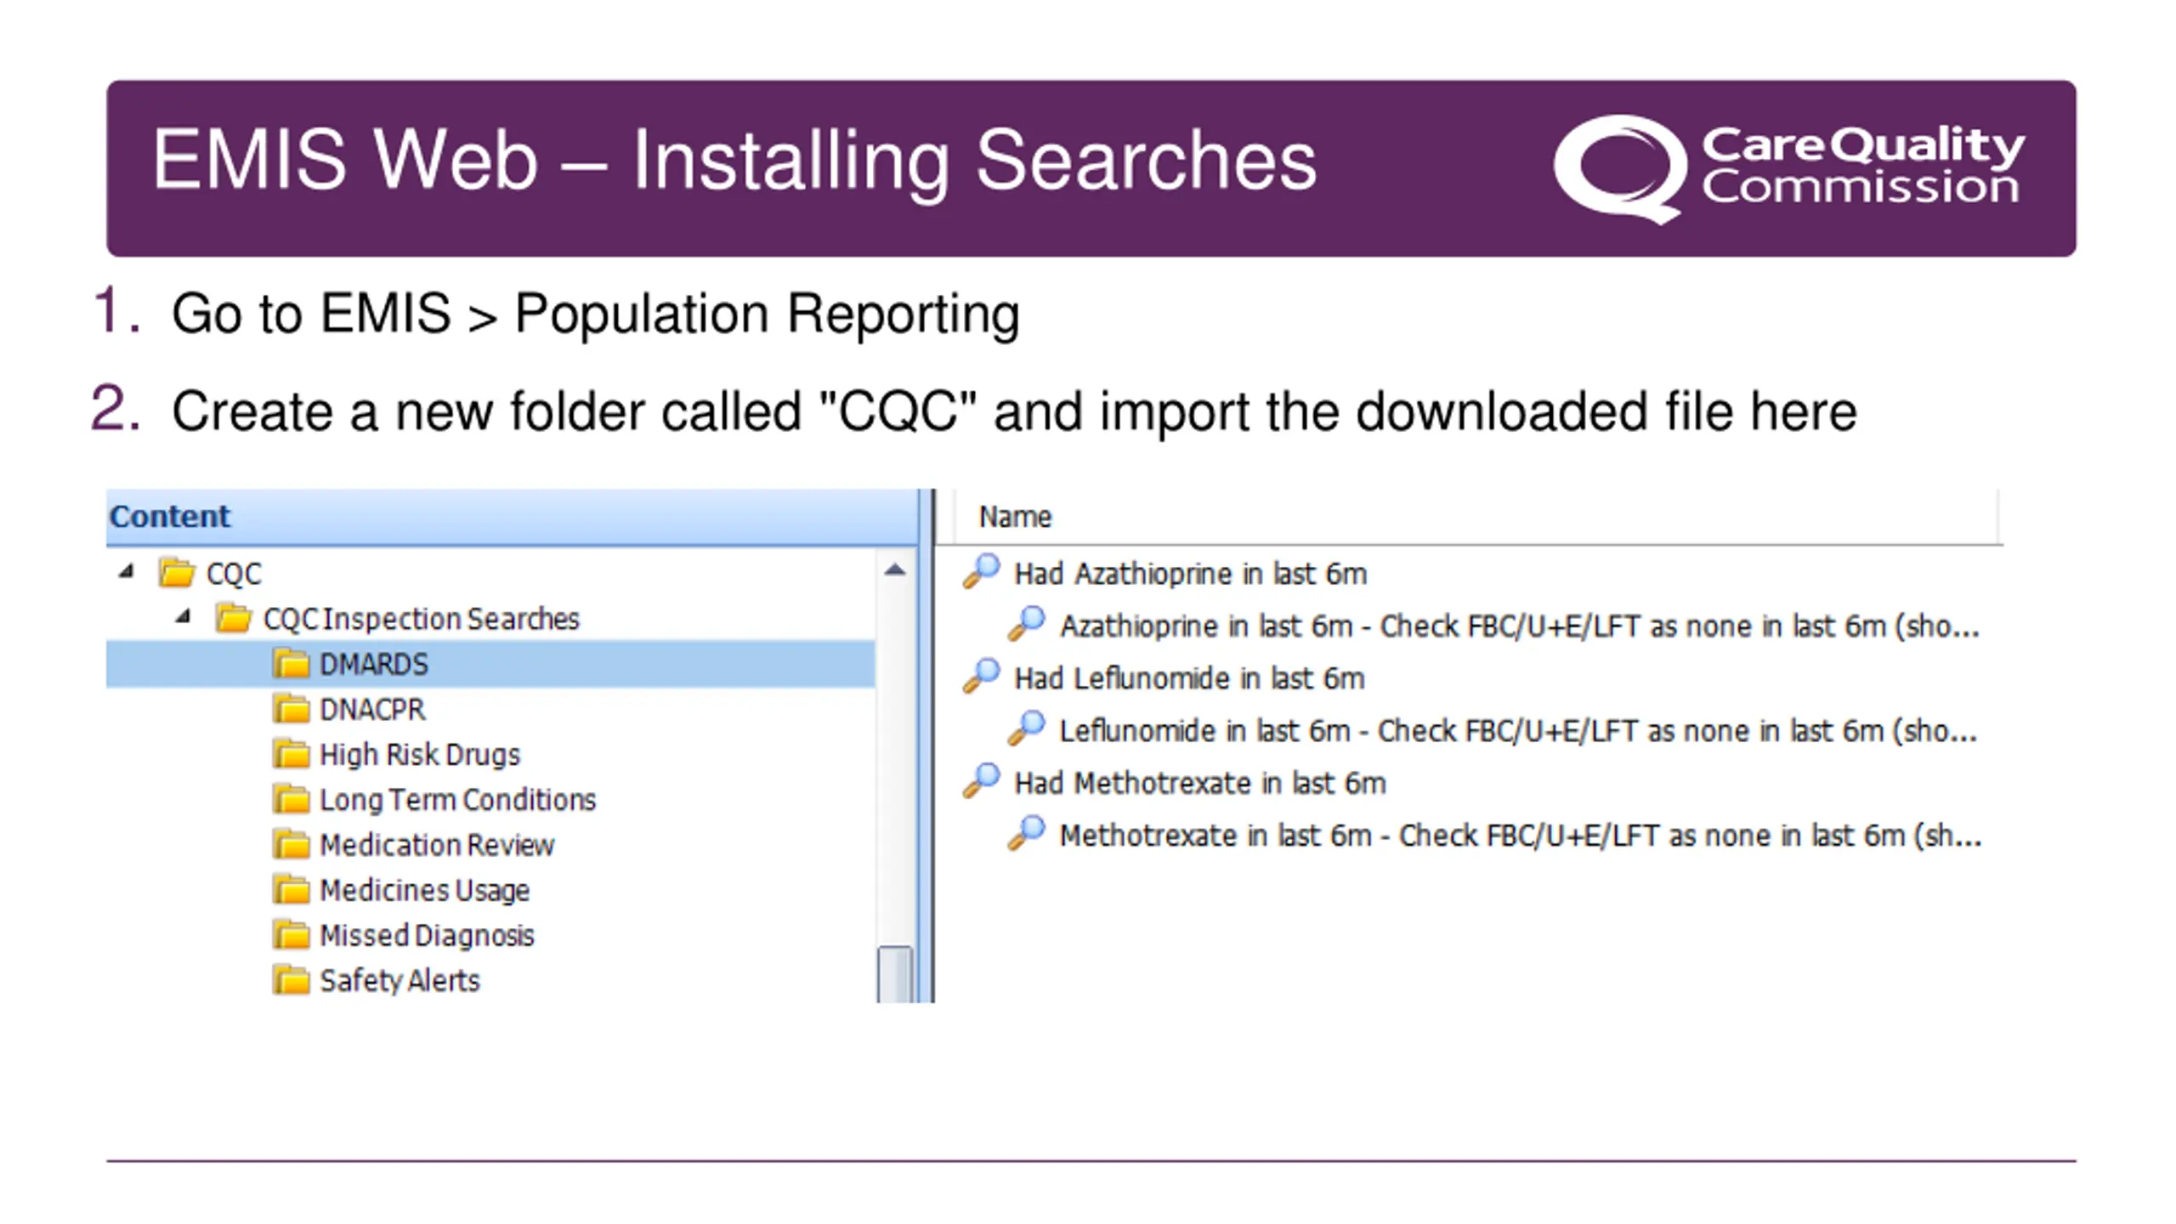Select 'Had Azathioprine in last 6m' search

[1190, 574]
